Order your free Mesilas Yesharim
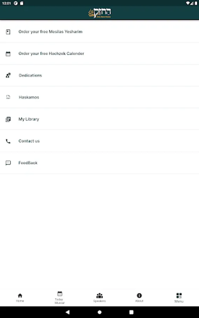The width and height of the screenshot is (199, 318). coord(99,32)
